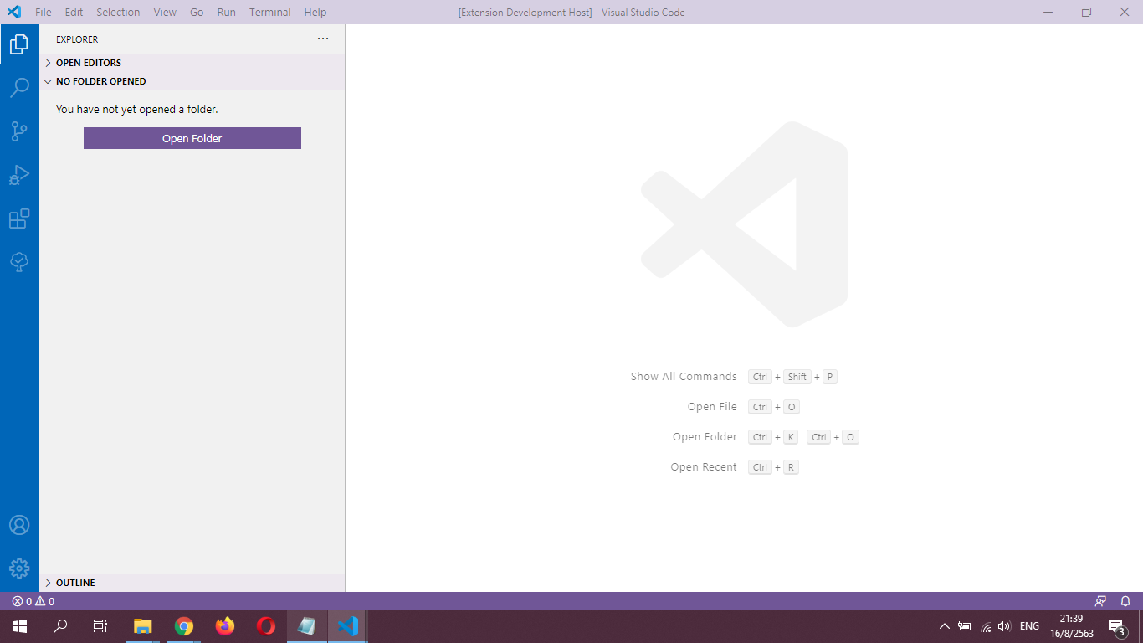Open the File menu

44,12
